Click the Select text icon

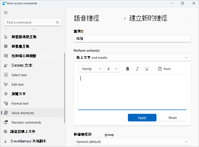[6, 75]
